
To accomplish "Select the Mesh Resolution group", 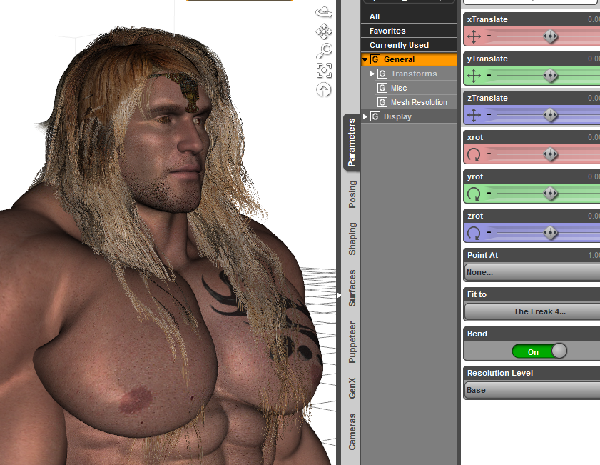I will [x=419, y=102].
